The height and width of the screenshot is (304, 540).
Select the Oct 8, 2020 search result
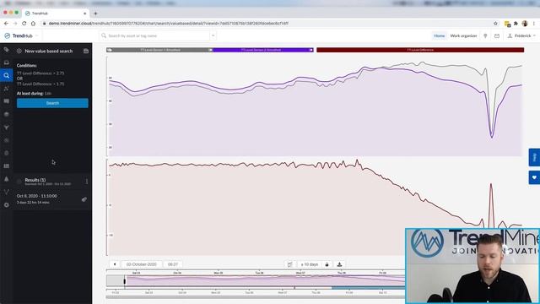[52, 199]
